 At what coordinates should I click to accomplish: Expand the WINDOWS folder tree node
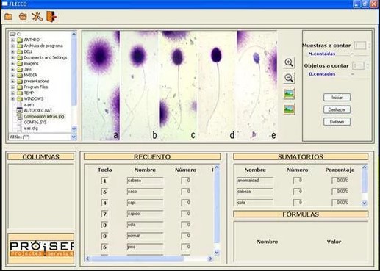(x=12, y=99)
